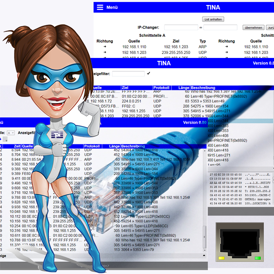Click 'Protokoll' column header in bottom table

pos(92,146)
